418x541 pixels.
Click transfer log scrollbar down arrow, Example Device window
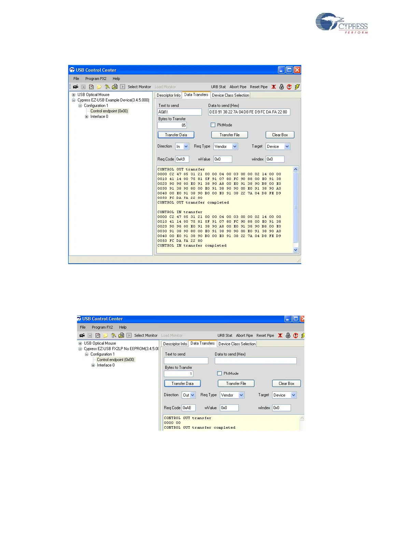click(296, 250)
